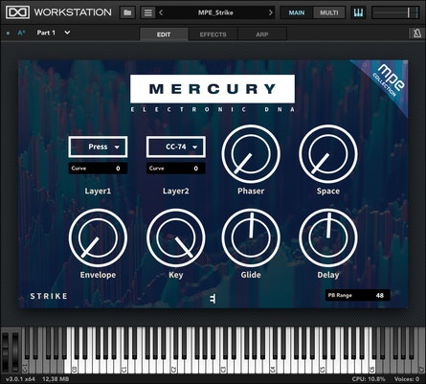This screenshot has width=426, height=384.
Task: Toggle the part power indicator dot
Action: point(8,33)
